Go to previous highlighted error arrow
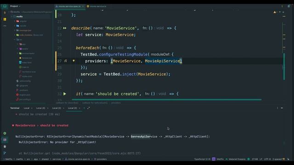Viewport: 294px width, 165px height. click(x=280, y=12)
